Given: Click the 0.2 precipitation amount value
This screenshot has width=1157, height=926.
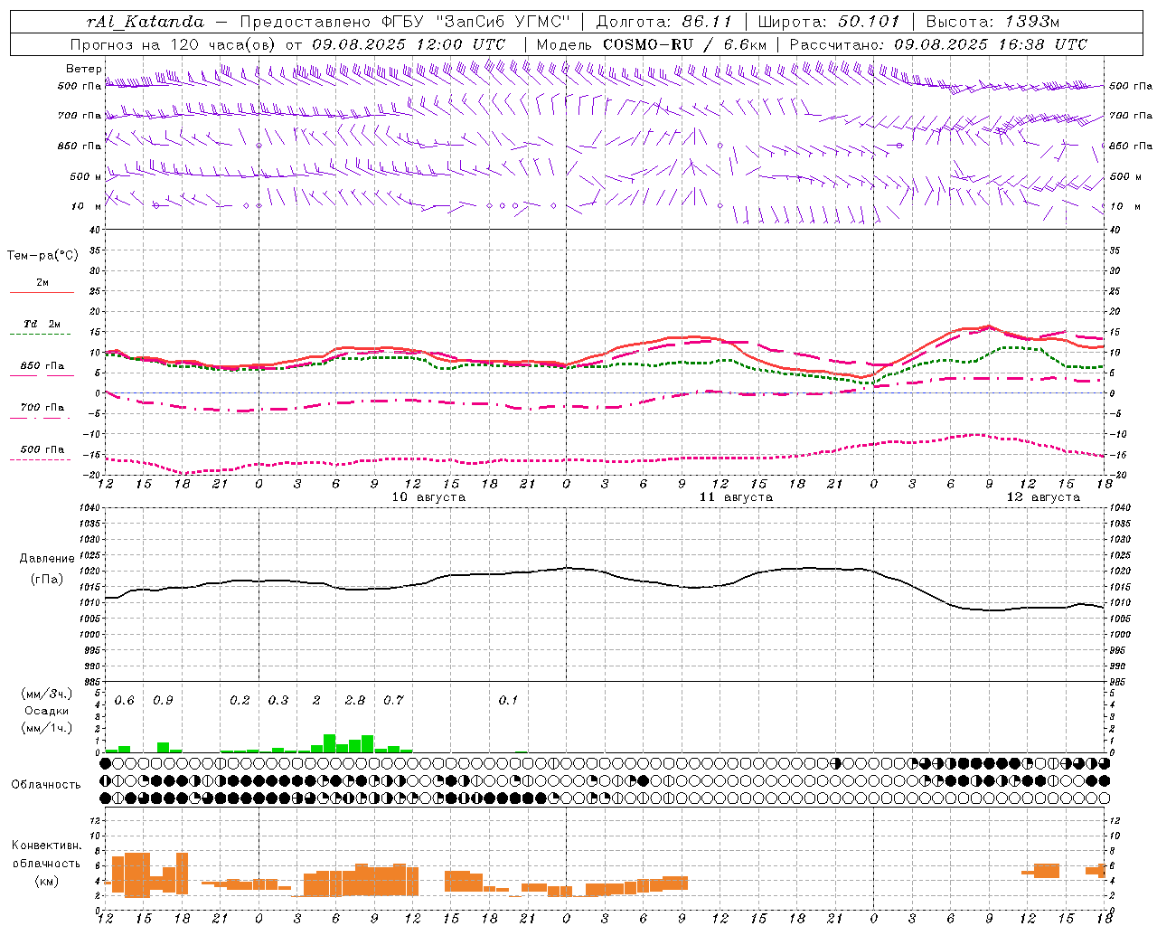Looking at the screenshot, I should click(x=240, y=701).
